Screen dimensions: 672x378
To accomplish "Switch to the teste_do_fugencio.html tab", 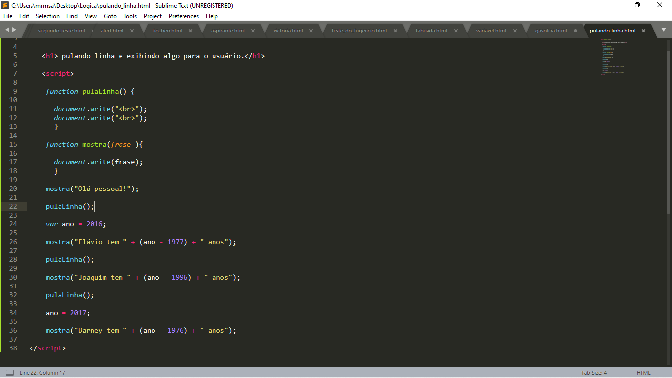I will [359, 31].
